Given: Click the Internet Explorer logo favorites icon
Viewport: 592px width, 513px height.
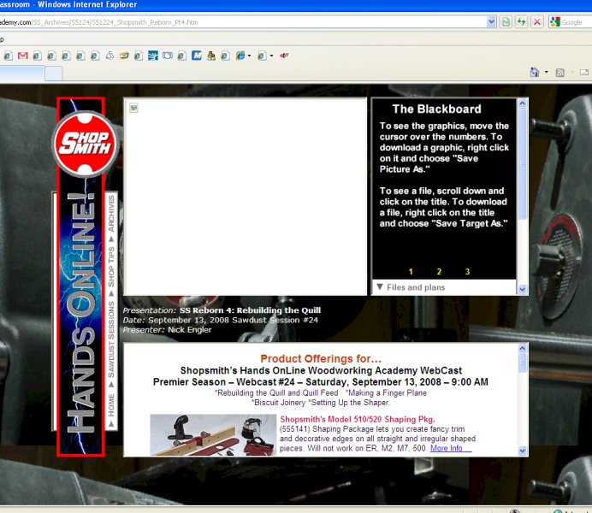Looking at the screenshot, I should tap(240, 56).
